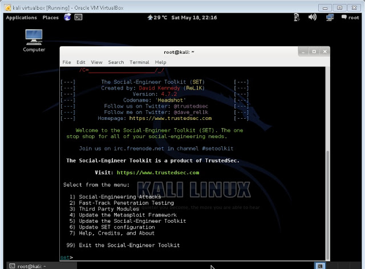
Task: Open terminal launcher in top panel
Action: (x=79, y=17)
